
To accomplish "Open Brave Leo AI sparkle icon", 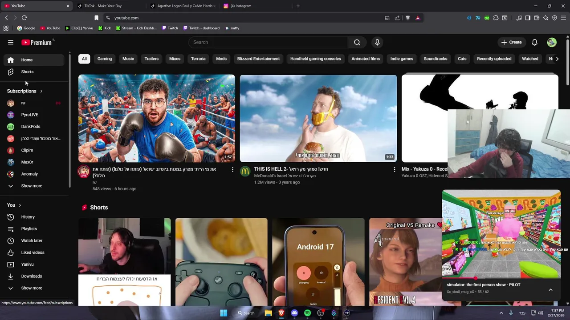I will [x=546, y=18].
